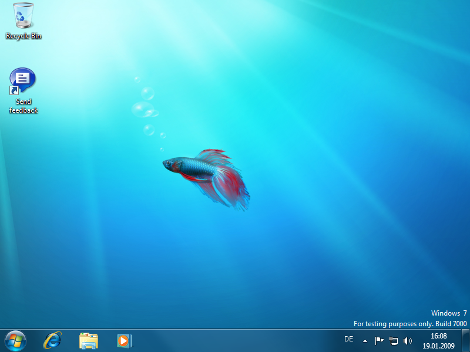The image size is (470, 352).
Task: Click empty taskbar space beside Media Player
Action: coord(235,340)
